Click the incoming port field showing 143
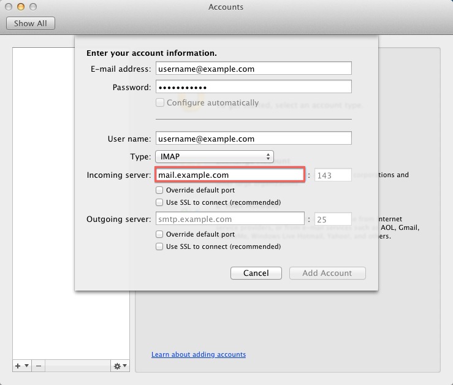Screen dimensions: 453x385 coord(333,175)
